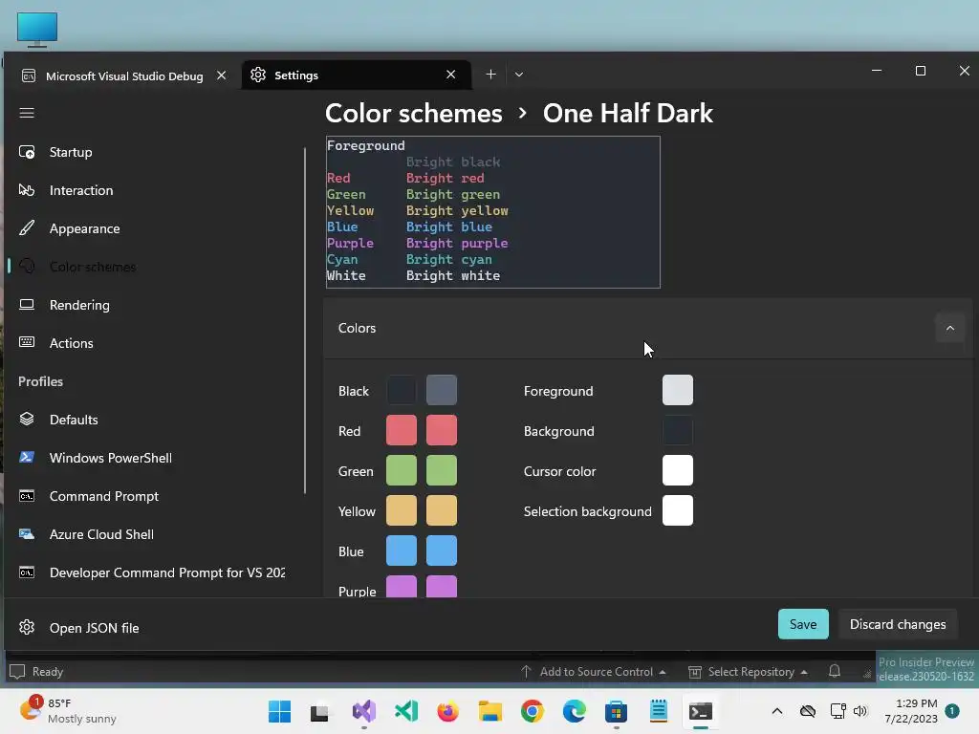Open the Startup settings page
The width and height of the screenshot is (979, 734).
[x=154, y=152]
